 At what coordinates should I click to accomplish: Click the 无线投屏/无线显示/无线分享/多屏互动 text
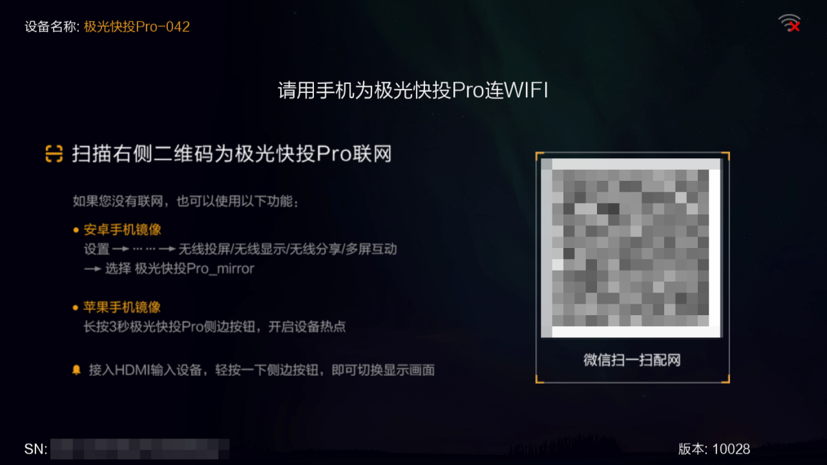coord(288,249)
